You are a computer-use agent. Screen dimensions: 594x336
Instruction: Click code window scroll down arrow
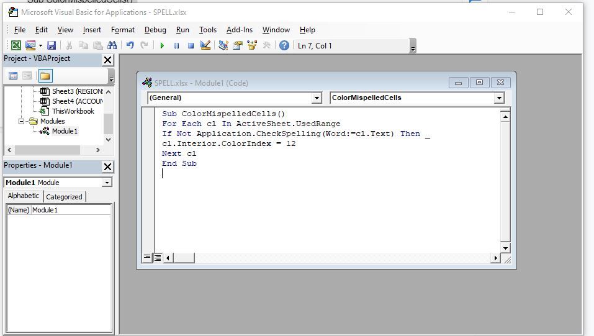(x=505, y=248)
